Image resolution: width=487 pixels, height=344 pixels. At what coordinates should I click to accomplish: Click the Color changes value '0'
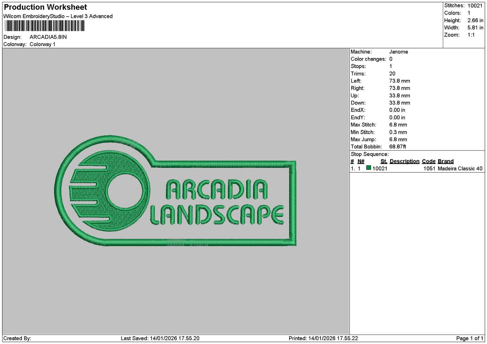pos(391,59)
